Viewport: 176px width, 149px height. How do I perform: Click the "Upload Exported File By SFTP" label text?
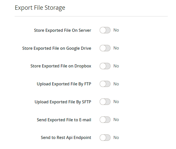tap(63, 102)
